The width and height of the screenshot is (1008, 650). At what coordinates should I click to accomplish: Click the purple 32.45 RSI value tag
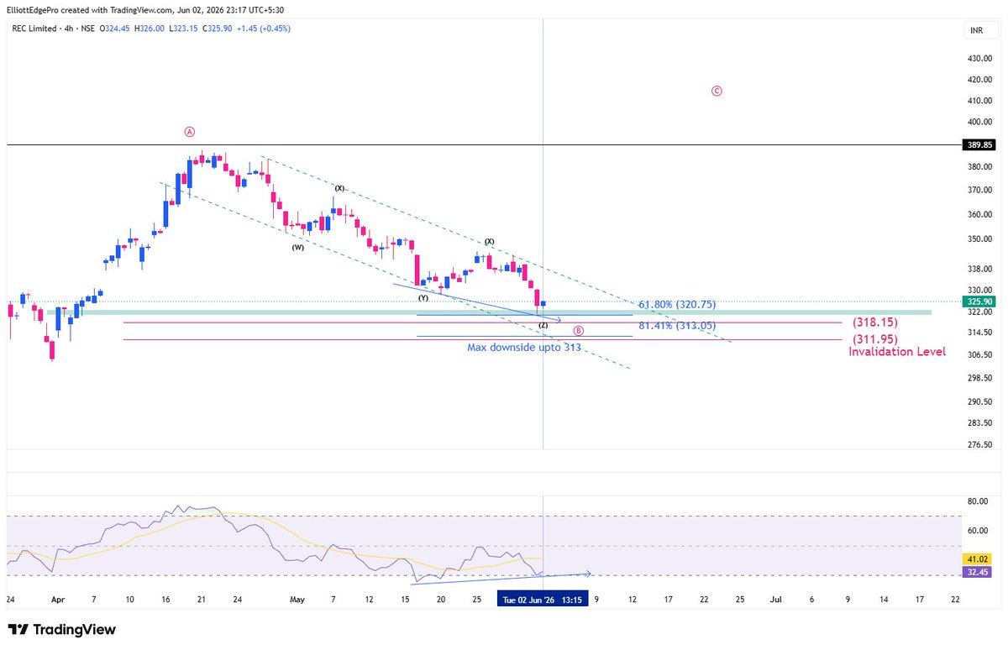tap(976, 572)
